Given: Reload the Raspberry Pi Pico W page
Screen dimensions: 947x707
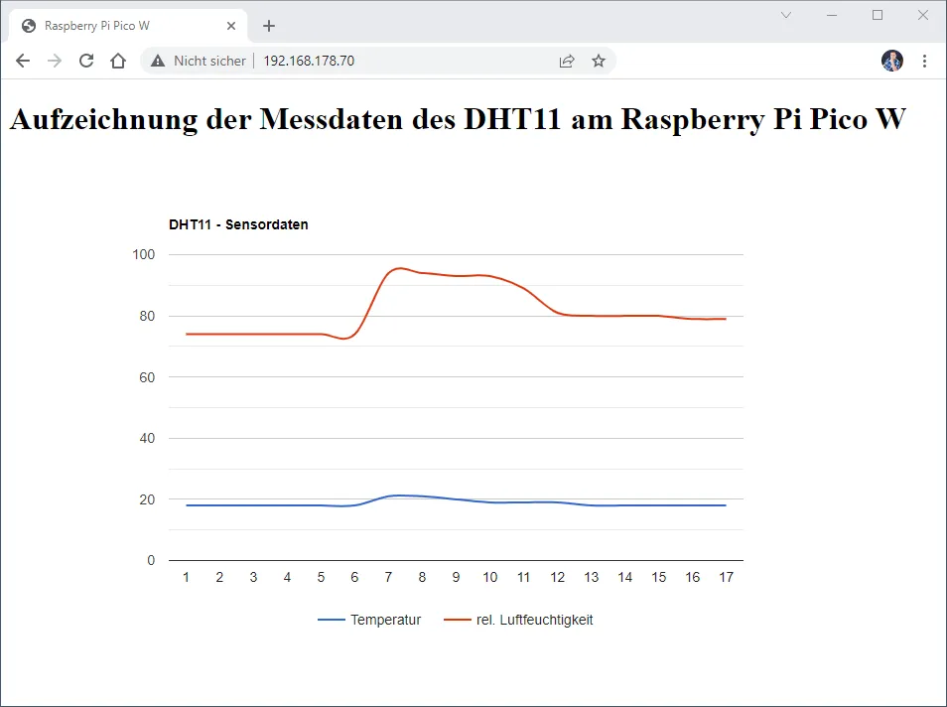Looking at the screenshot, I should pos(86,61).
